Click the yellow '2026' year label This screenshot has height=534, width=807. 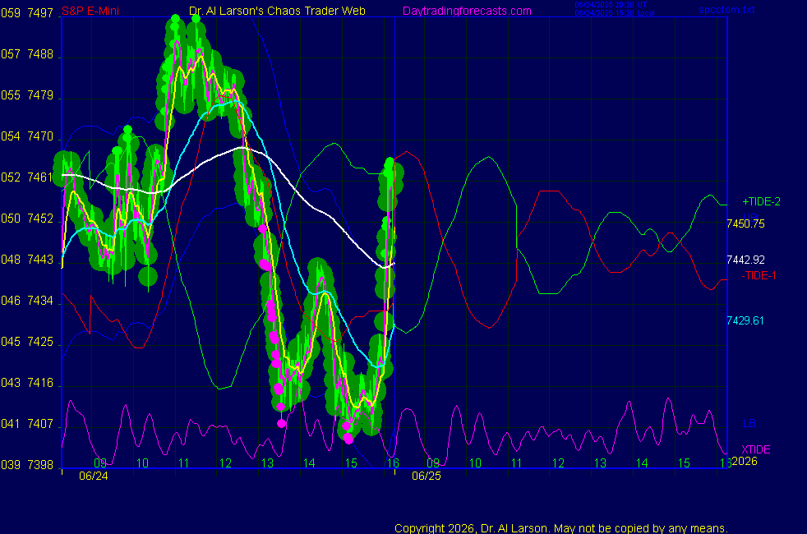[x=745, y=461]
